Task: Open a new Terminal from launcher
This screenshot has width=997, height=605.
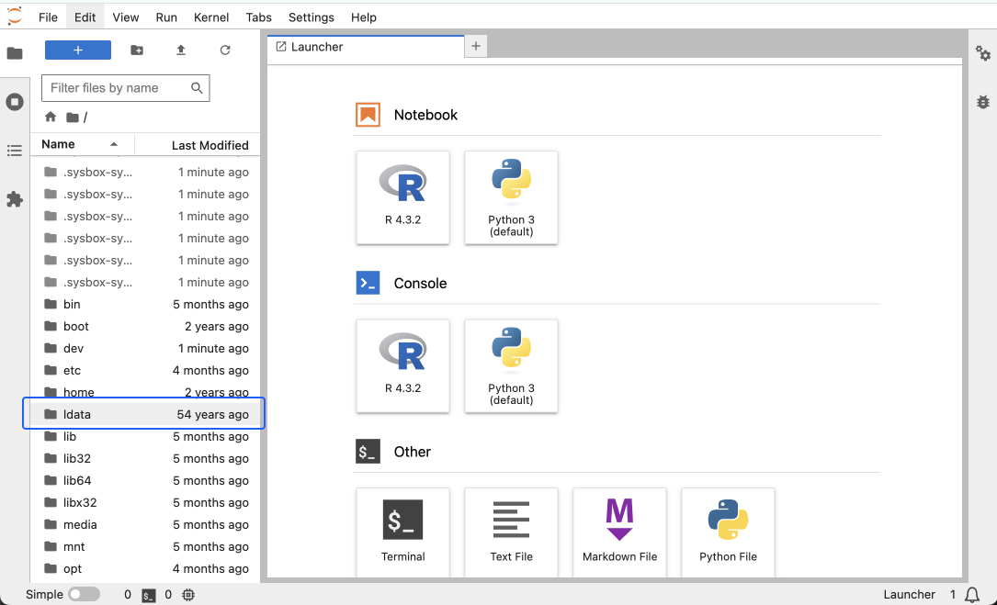Action: click(x=403, y=532)
